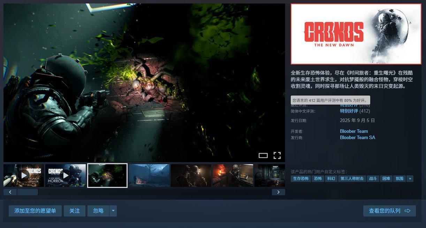The width and height of the screenshot is (426, 228).
Task: Click the 生存恐怖 user tag
Action: [x=301, y=178]
